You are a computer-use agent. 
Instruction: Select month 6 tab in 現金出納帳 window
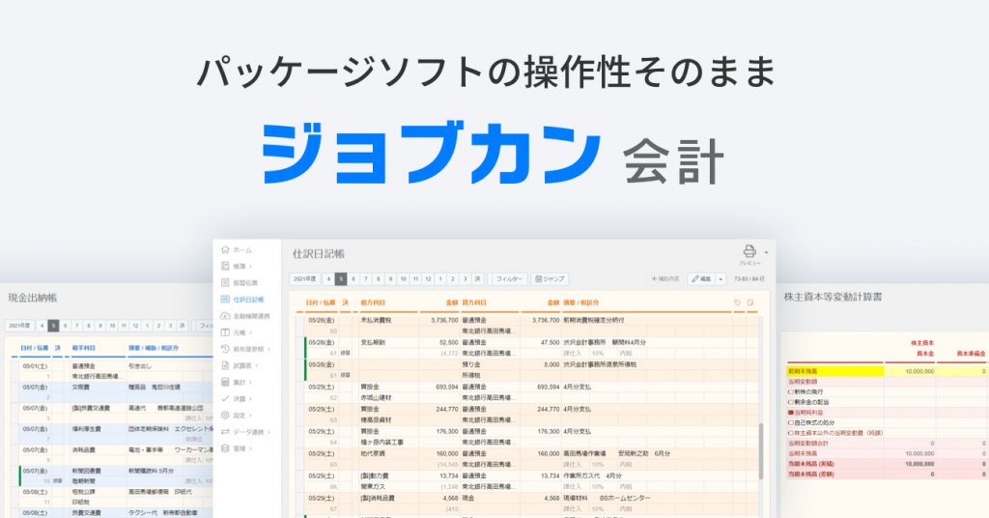point(65,326)
